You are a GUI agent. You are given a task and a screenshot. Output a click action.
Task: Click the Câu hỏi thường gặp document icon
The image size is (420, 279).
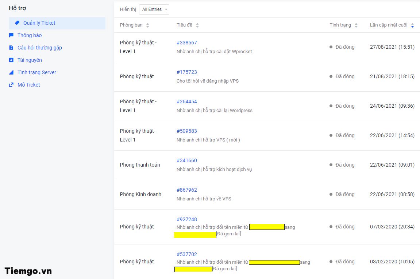pos(11,48)
